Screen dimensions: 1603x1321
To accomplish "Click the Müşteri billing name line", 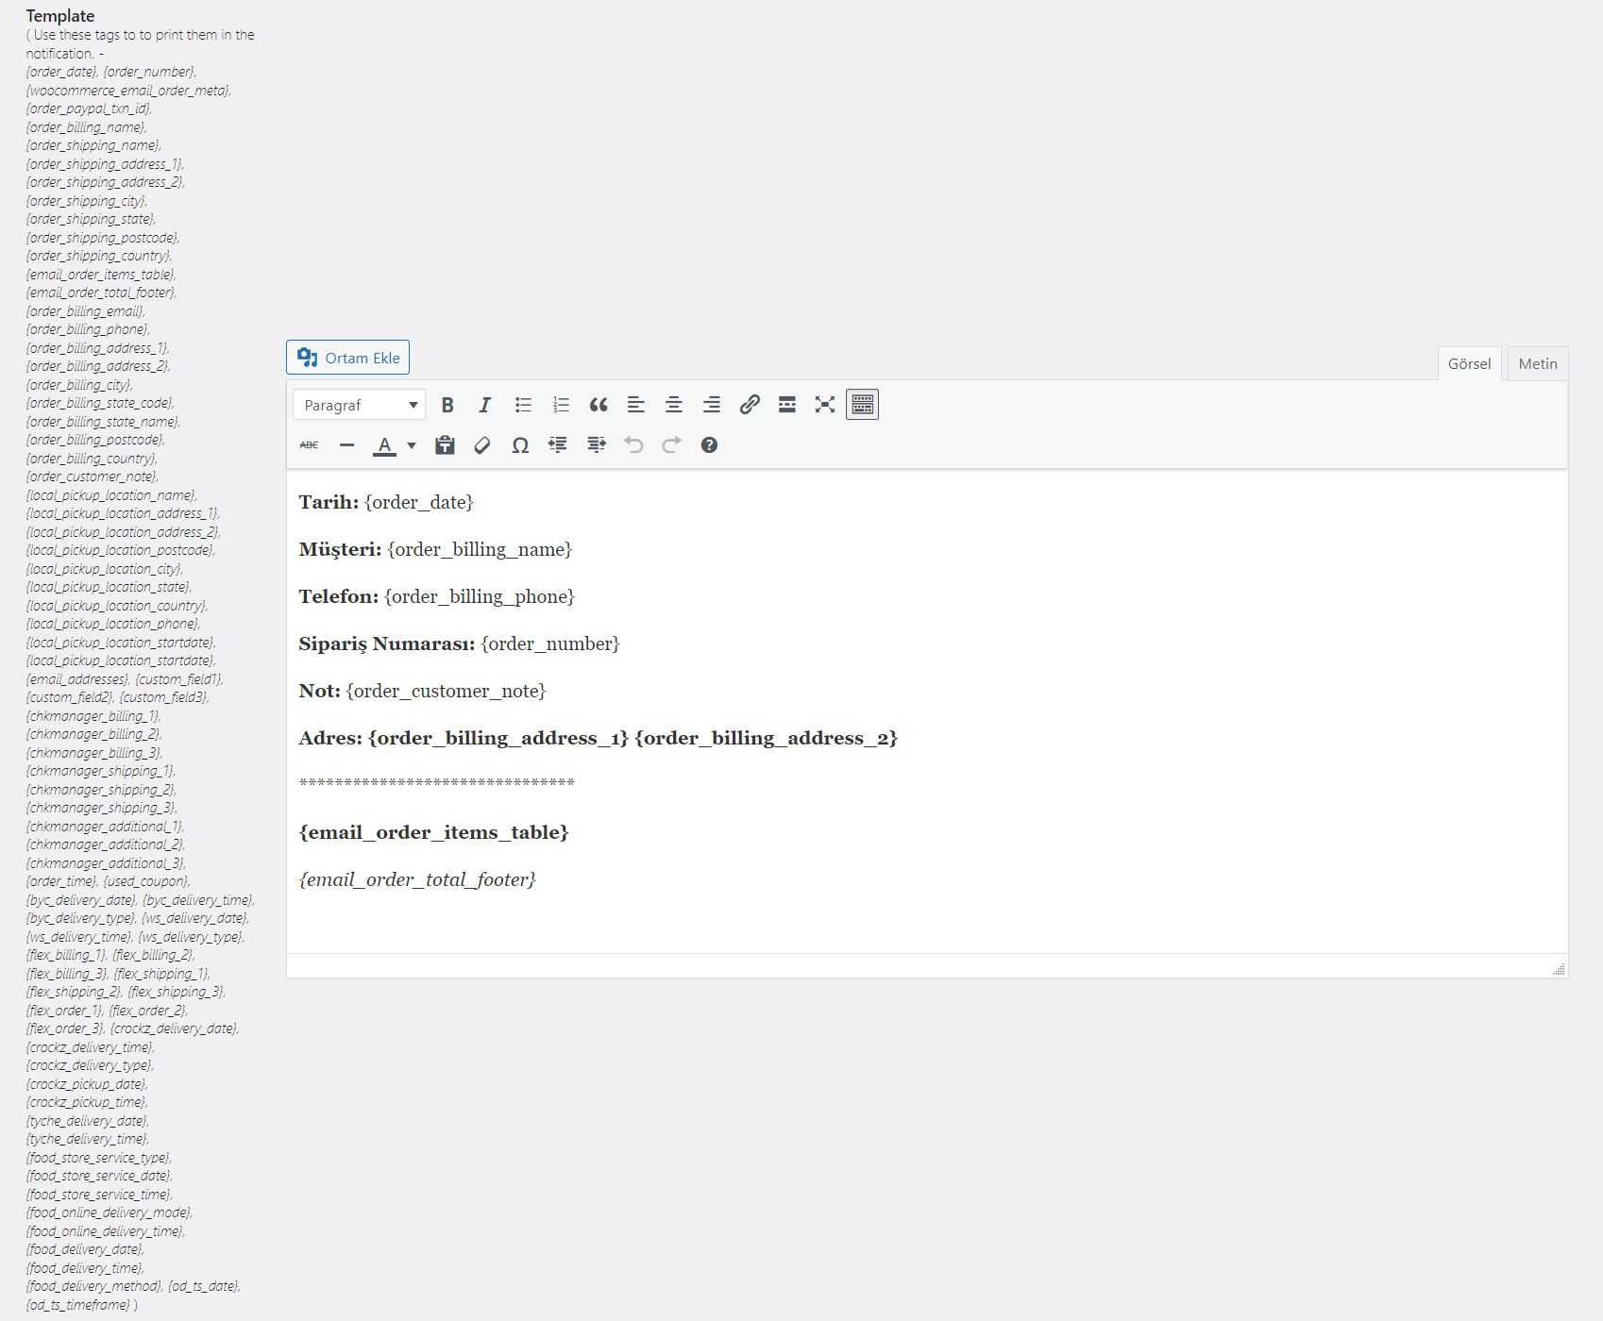I will click(x=435, y=549).
